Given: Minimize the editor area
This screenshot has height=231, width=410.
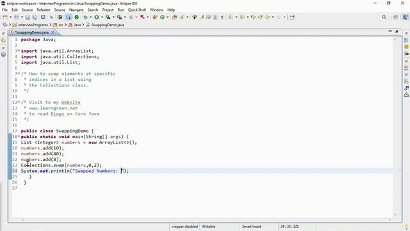Looking at the screenshot, I should (390, 31).
